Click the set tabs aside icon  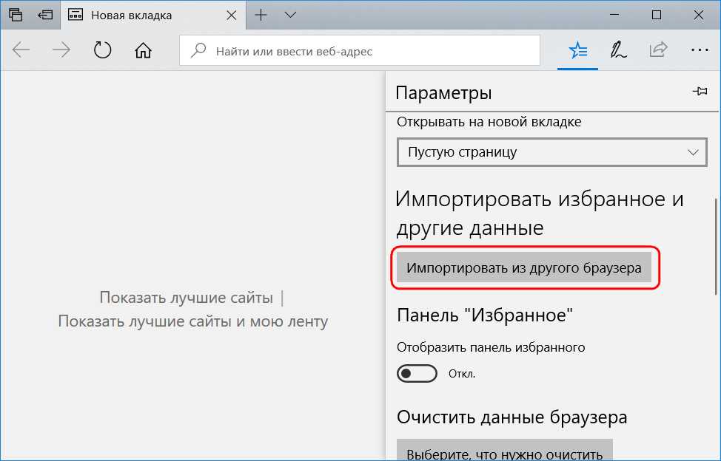point(45,15)
